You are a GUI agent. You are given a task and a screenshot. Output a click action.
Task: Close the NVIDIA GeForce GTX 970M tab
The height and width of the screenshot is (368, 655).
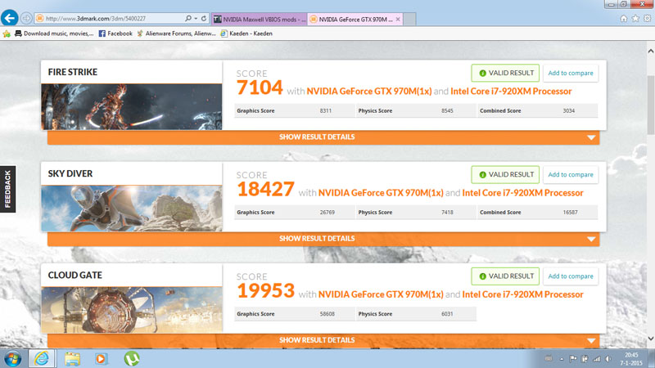pos(398,19)
